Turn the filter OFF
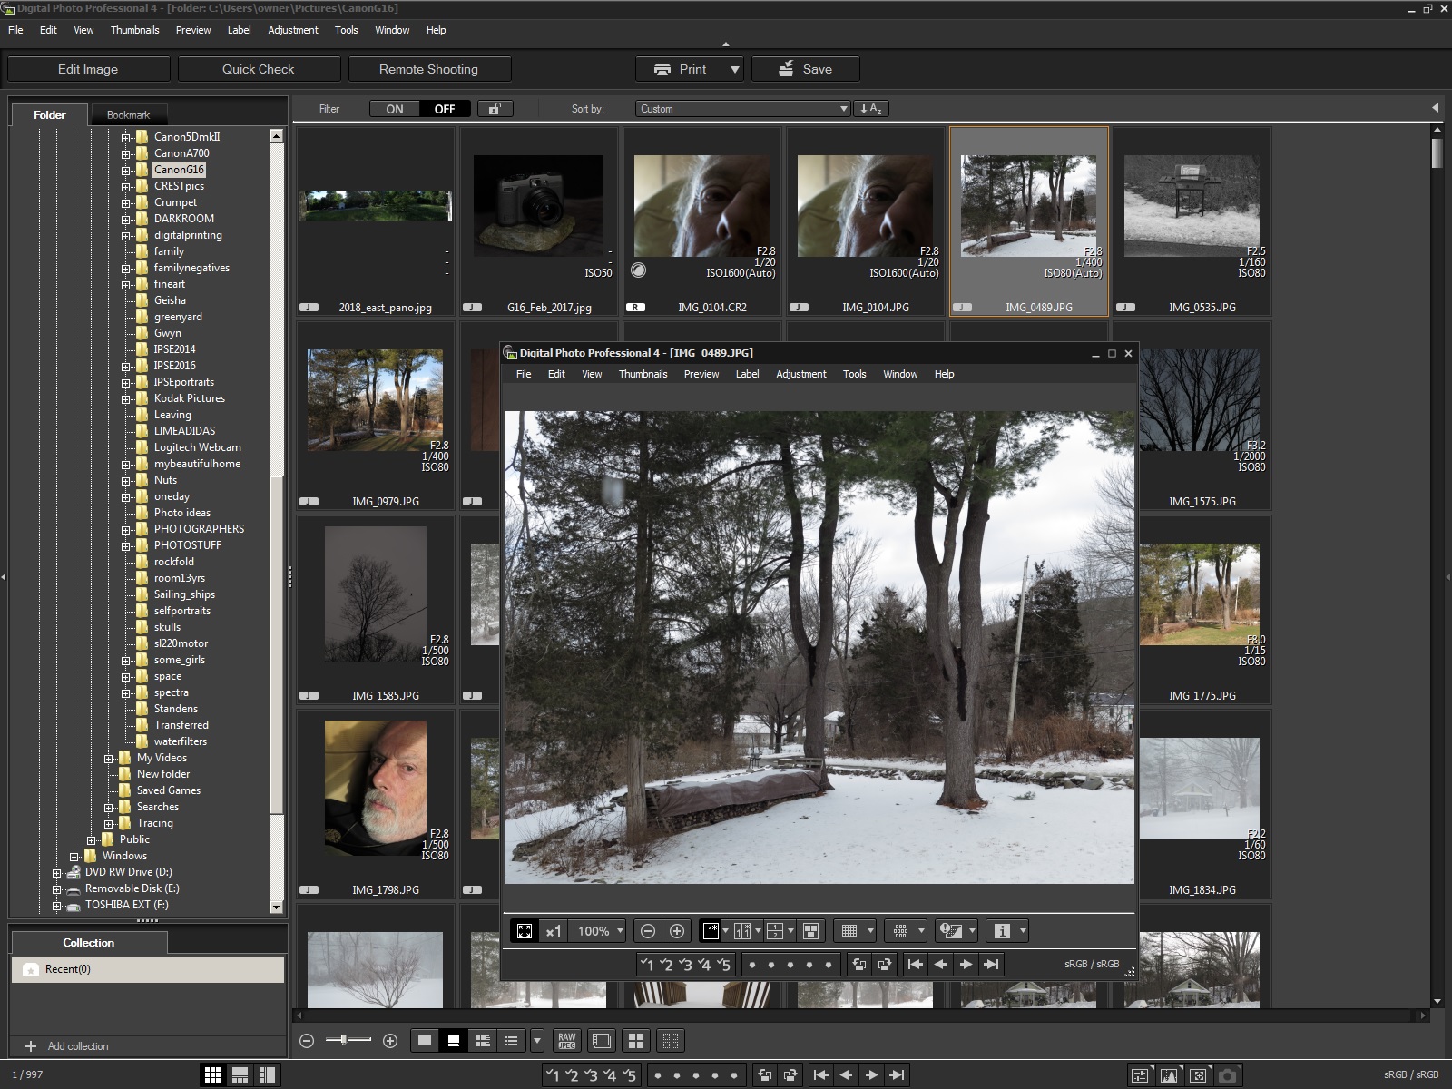Viewport: 1452px width, 1089px height. (x=445, y=109)
